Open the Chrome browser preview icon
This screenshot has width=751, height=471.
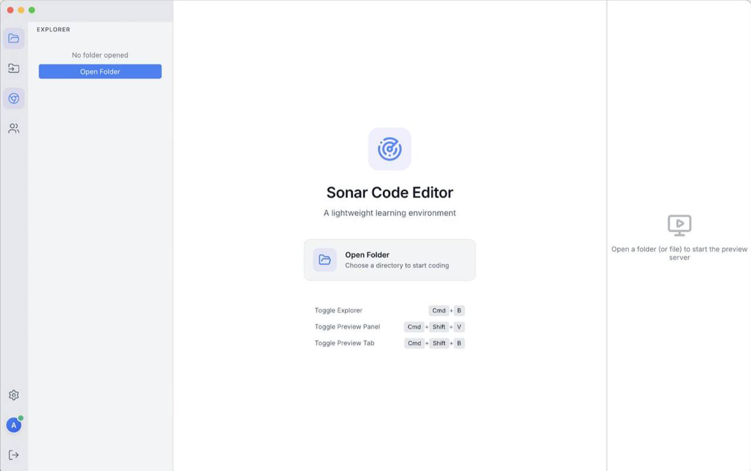click(x=13, y=98)
